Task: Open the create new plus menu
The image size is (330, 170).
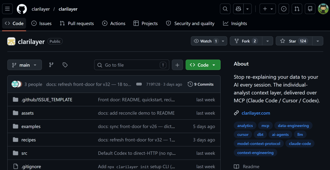Action: [x=268, y=9]
